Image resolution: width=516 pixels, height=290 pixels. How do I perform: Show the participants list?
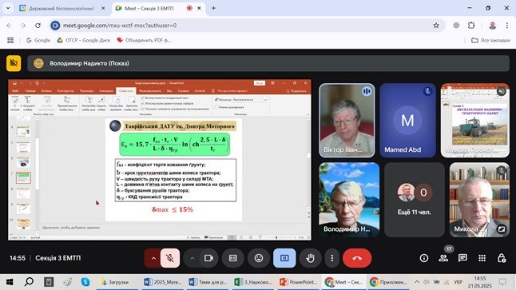click(x=443, y=258)
